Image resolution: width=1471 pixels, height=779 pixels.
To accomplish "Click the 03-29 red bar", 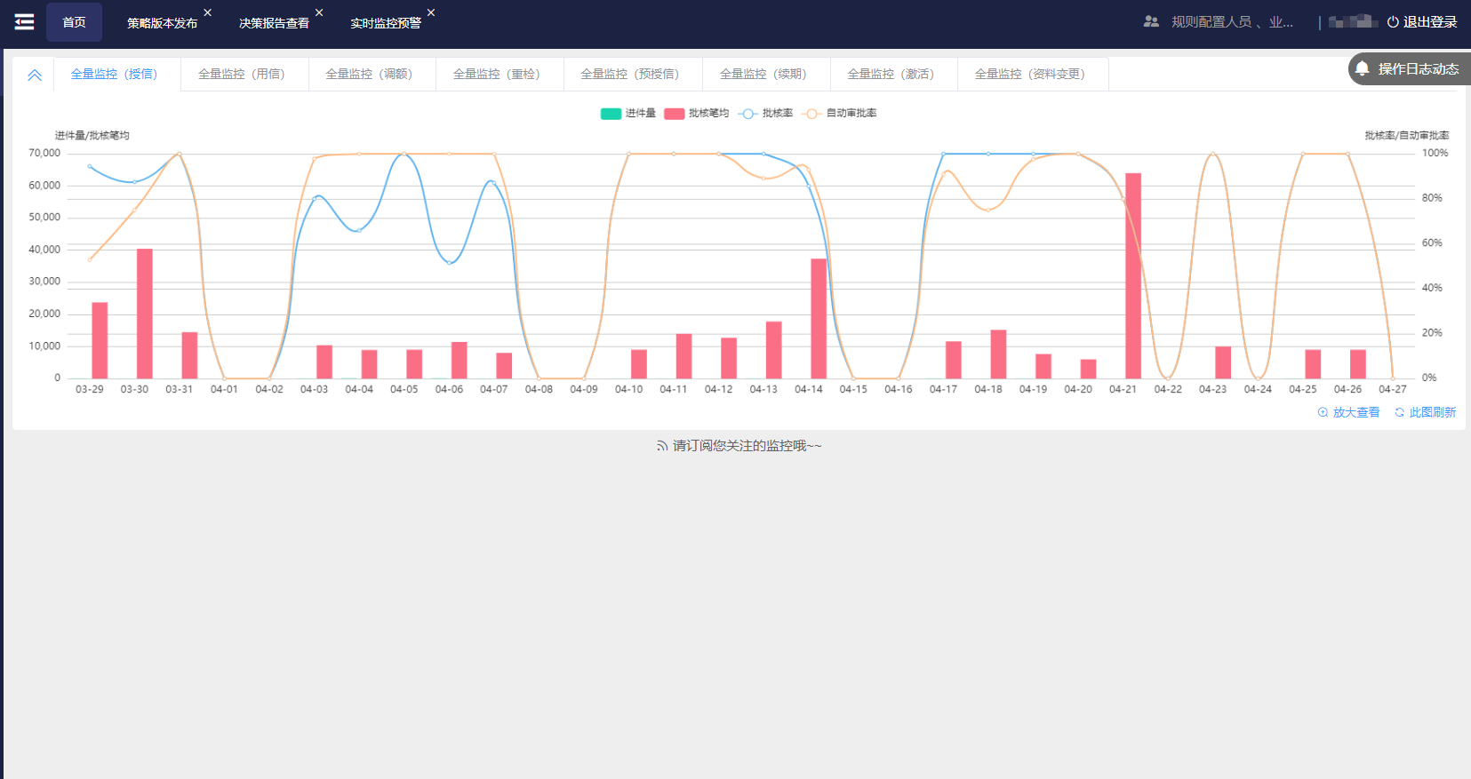I will [x=100, y=340].
